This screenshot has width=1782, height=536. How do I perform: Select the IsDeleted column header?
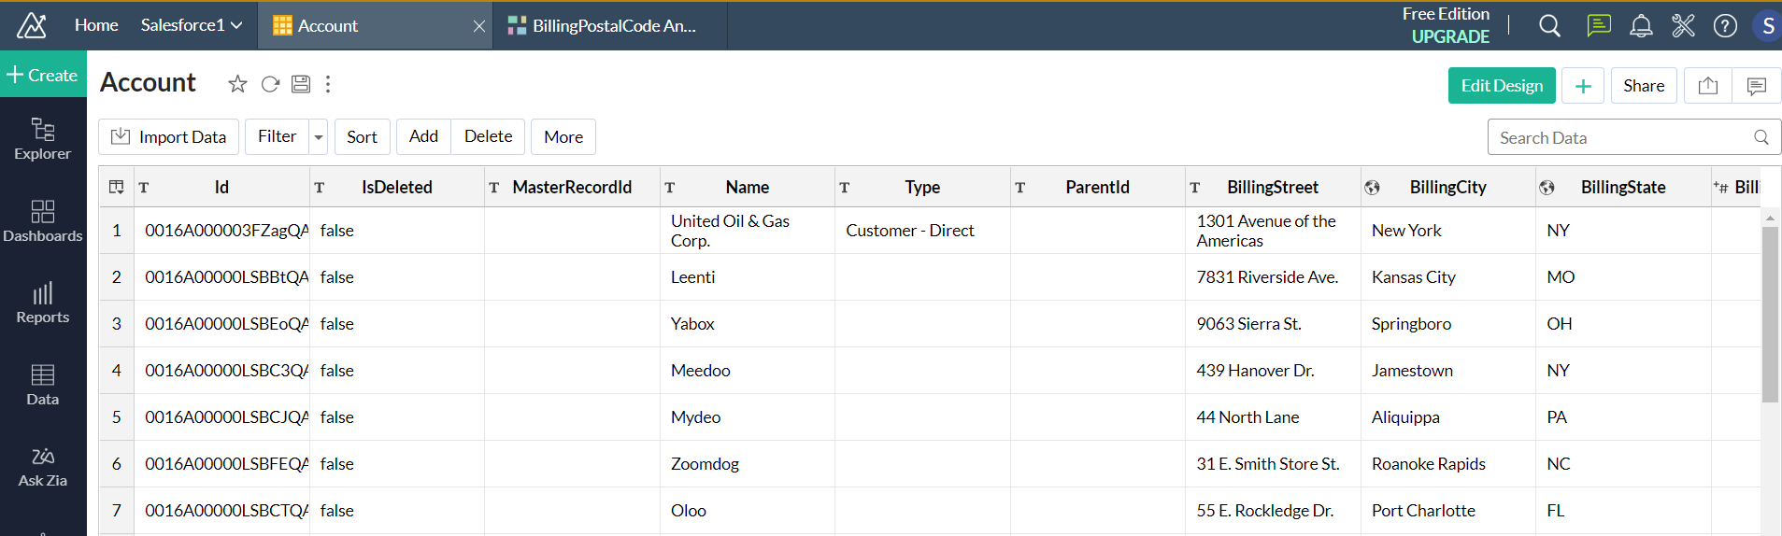[x=397, y=188]
